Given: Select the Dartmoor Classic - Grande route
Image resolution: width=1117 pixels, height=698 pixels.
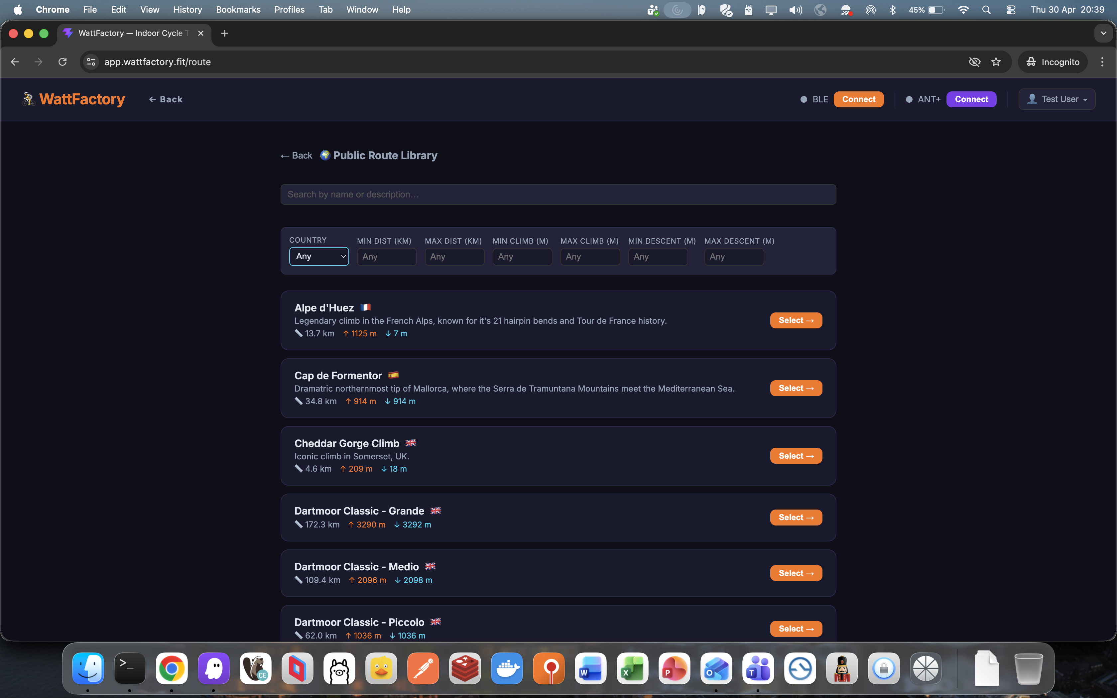Looking at the screenshot, I should 796,518.
